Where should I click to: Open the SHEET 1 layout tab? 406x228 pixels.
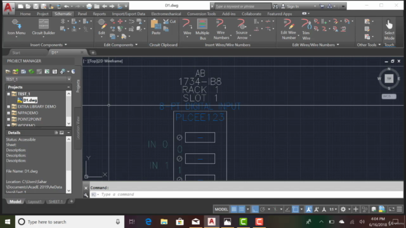coord(56,201)
